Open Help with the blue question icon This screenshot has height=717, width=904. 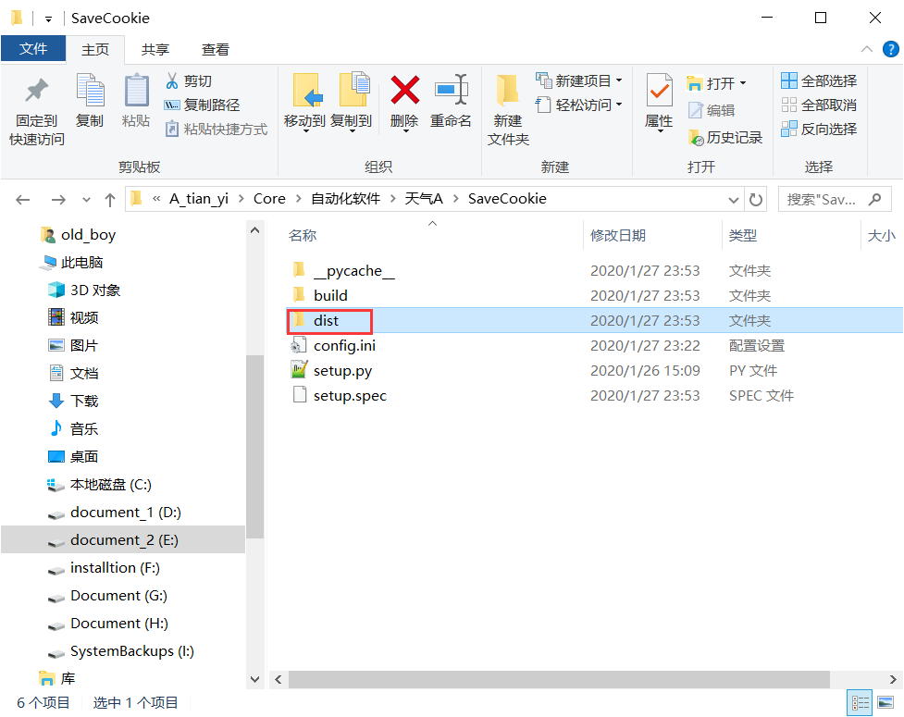pos(891,50)
